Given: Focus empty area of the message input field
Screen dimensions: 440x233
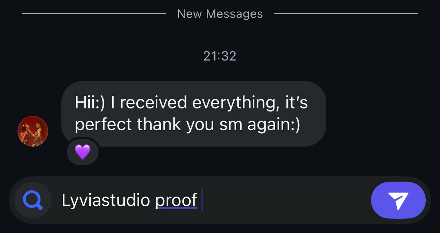Looking at the screenshot, I should pos(284,200).
